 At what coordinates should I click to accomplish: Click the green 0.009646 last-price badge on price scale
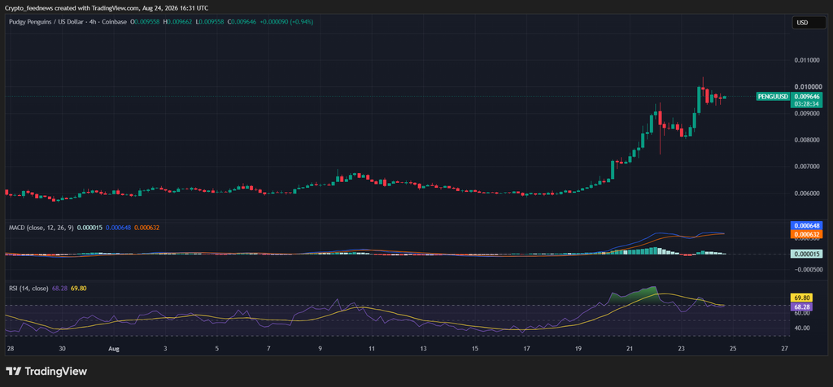(806, 97)
